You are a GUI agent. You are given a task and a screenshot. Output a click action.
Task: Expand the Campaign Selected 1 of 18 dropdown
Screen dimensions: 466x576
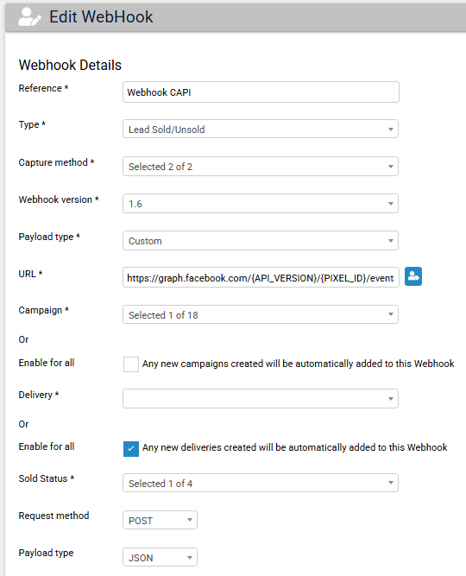coord(261,314)
